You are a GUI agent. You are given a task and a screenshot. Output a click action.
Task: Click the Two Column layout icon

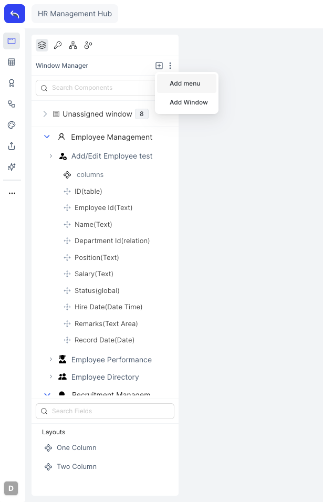(48, 467)
